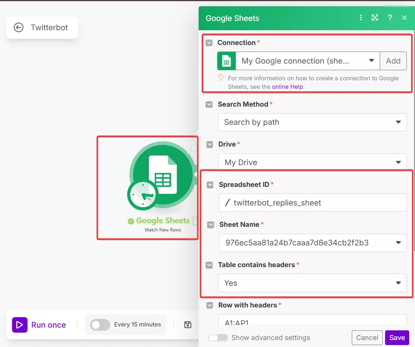Collapse the Drive field toggle
Screen dimensions: 415x347
point(209,144)
